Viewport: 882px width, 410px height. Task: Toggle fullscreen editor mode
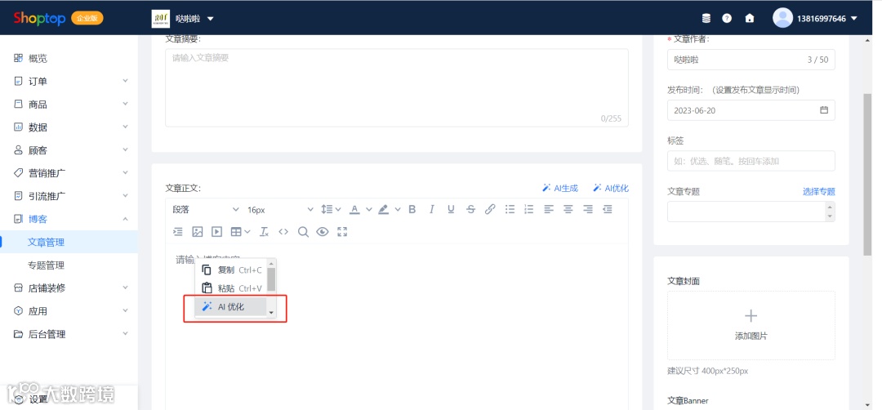(x=342, y=232)
